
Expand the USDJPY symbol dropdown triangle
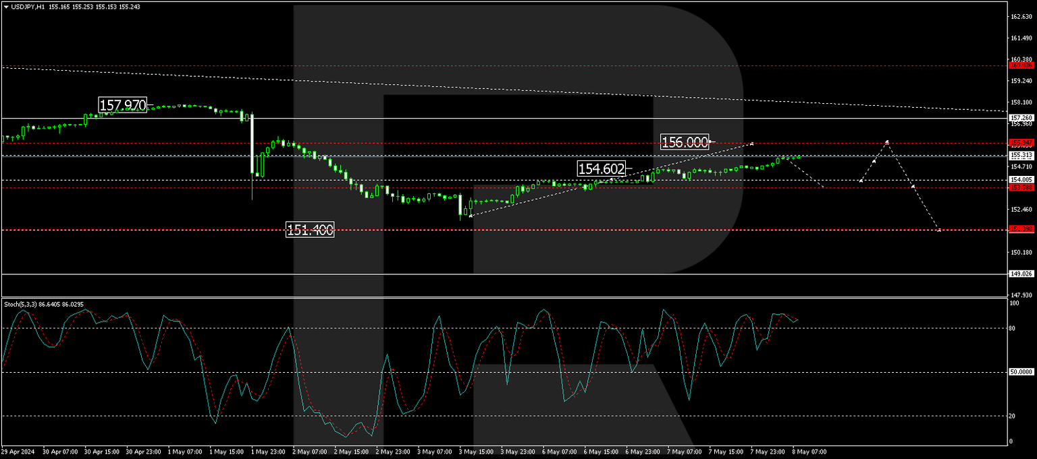click(6, 5)
